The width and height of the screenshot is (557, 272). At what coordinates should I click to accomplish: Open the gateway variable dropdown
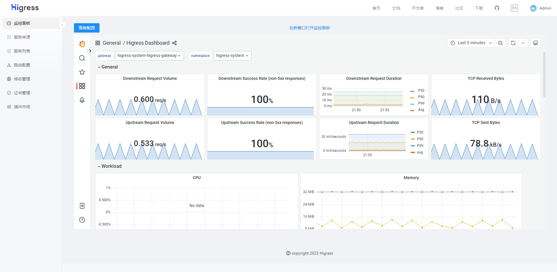click(149, 56)
